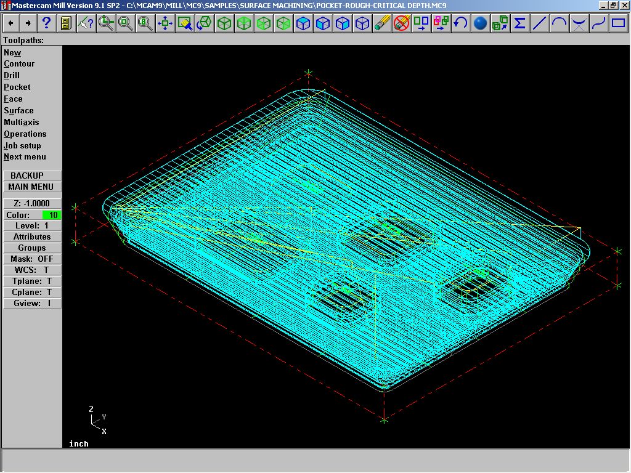The image size is (631, 473).
Task: Select the Create line tool
Action: (539, 23)
